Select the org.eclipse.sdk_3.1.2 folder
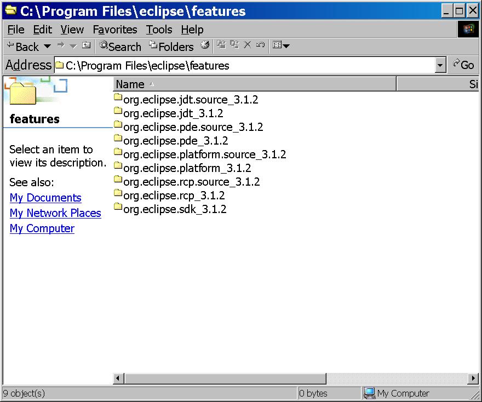The height and width of the screenshot is (402, 482). (174, 209)
